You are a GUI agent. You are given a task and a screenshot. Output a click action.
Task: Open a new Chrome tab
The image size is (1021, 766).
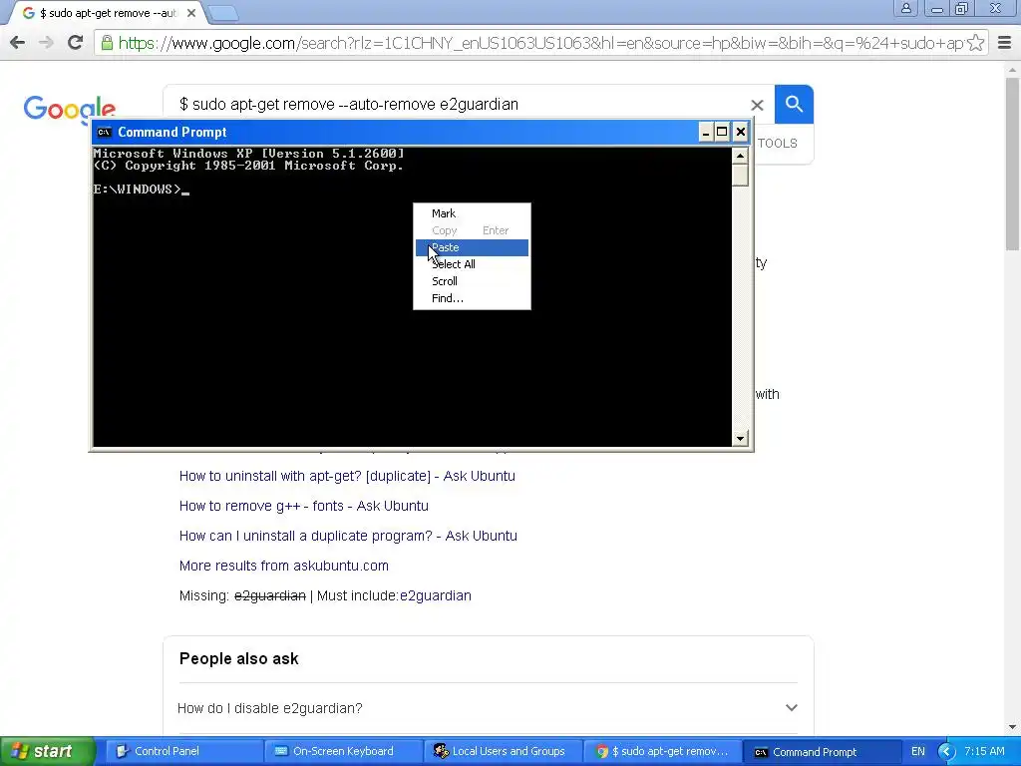point(222,13)
